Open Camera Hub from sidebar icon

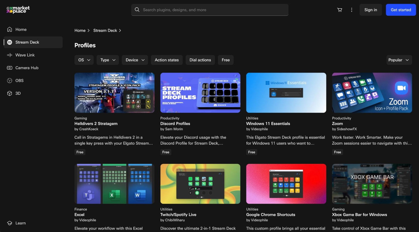tap(10, 68)
